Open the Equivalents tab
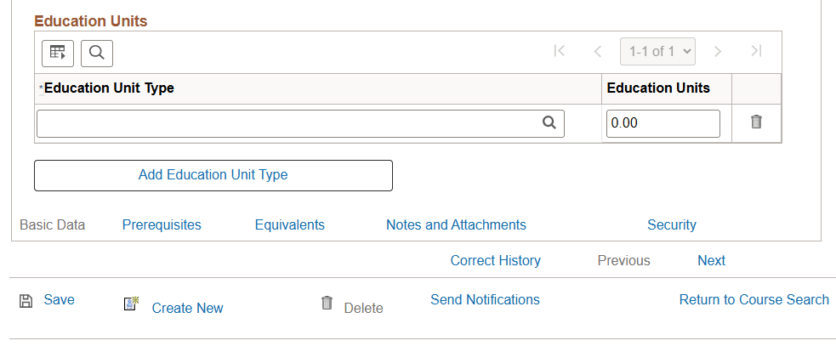 pyautogui.click(x=290, y=225)
